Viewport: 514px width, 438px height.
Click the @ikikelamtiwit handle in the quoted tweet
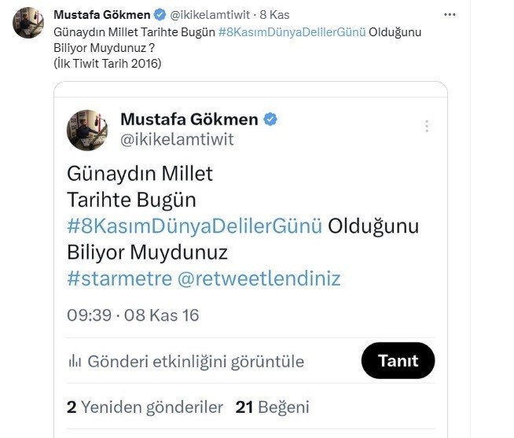tap(177, 139)
